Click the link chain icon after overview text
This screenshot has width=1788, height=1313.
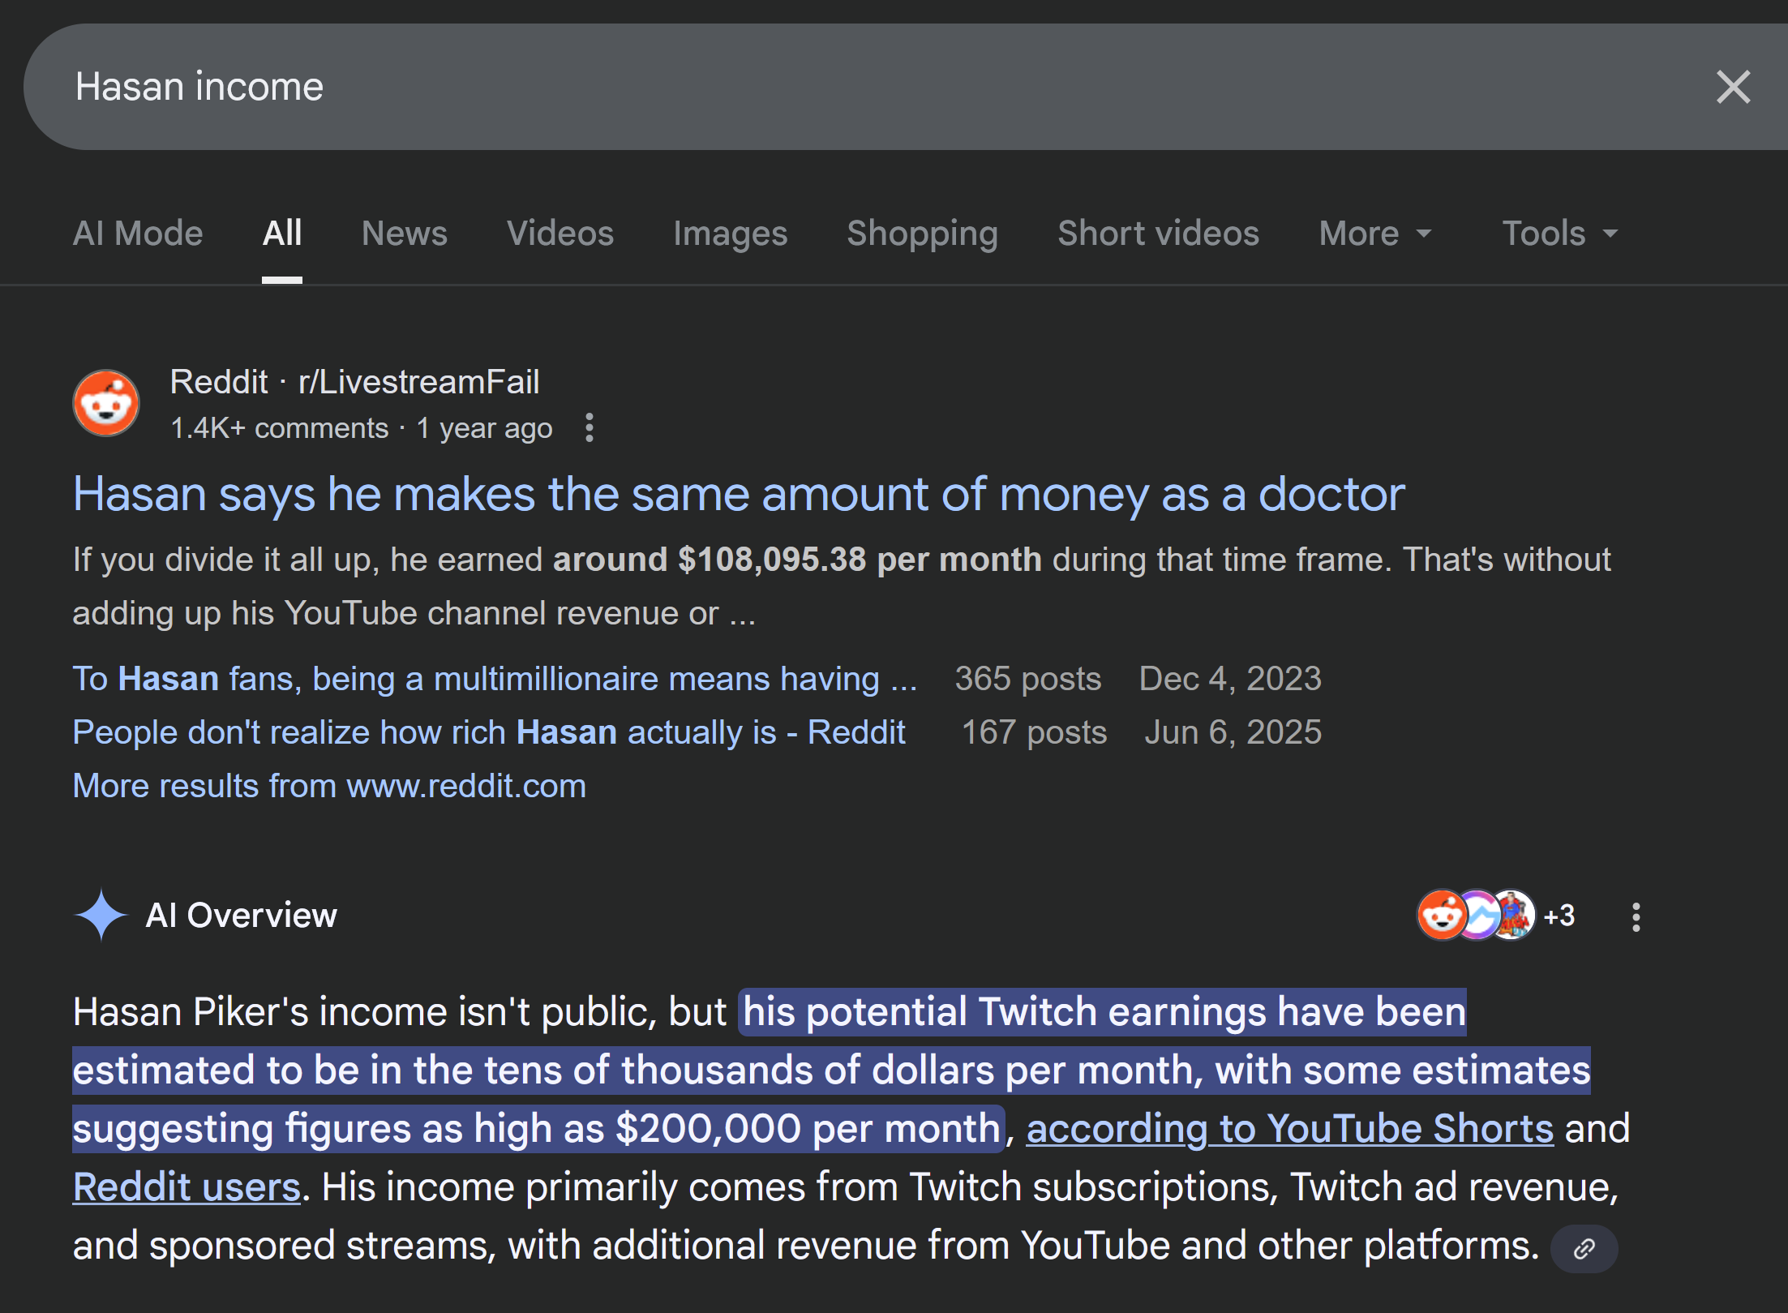1584,1248
